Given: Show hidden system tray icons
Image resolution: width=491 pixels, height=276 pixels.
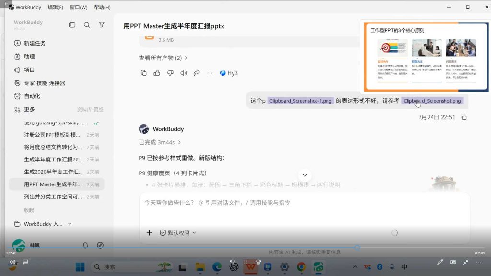Looking at the screenshot, I should pos(355,267).
